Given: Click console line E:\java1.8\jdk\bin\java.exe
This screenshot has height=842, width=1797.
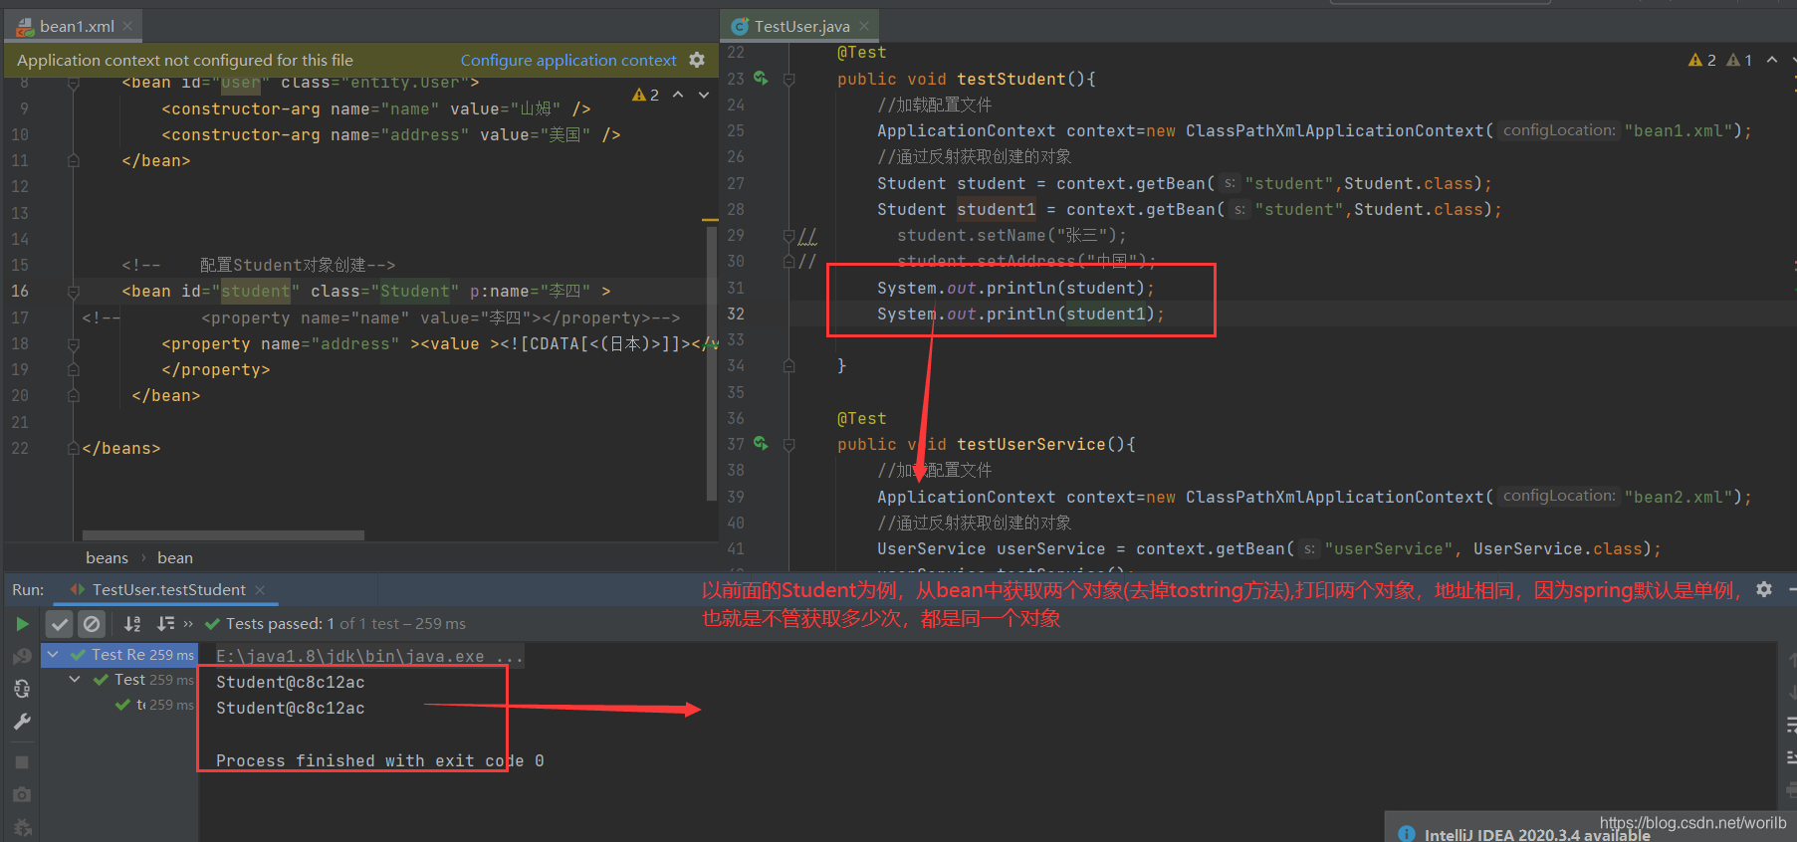Looking at the screenshot, I should (369, 656).
